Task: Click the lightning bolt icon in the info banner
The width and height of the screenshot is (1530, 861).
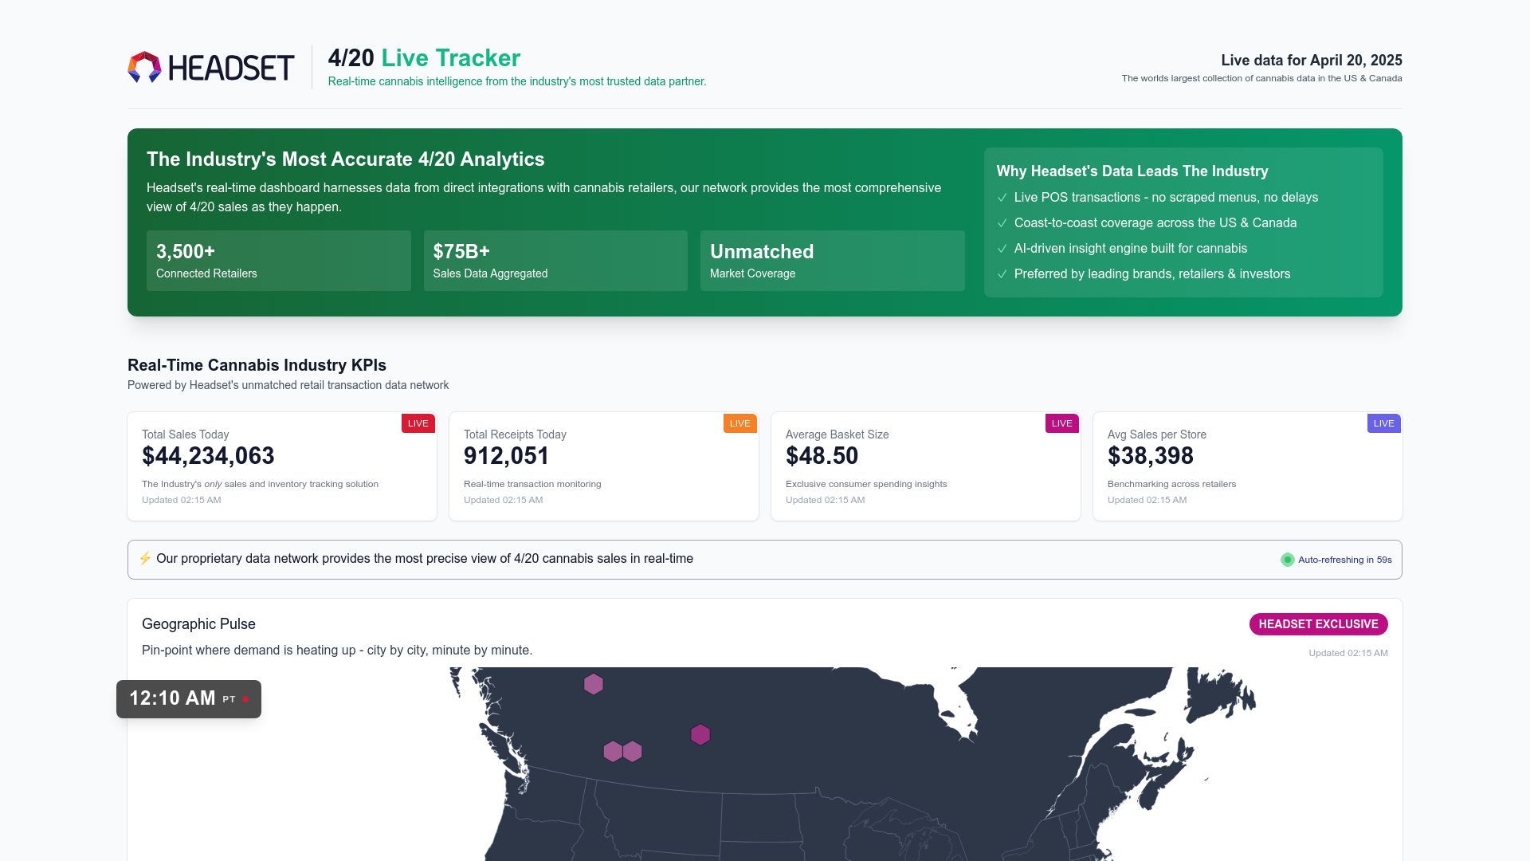Action: 145,558
